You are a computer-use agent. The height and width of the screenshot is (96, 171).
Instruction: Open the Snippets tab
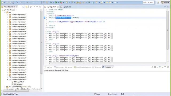[x=97, y=67]
